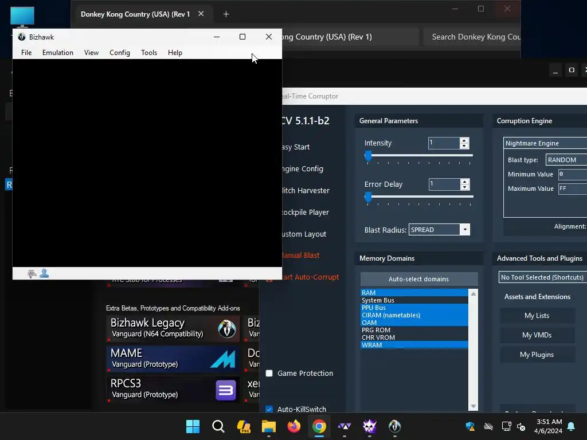
Task: Click the Bizhawk app icon in title bar
Action: tap(22, 37)
